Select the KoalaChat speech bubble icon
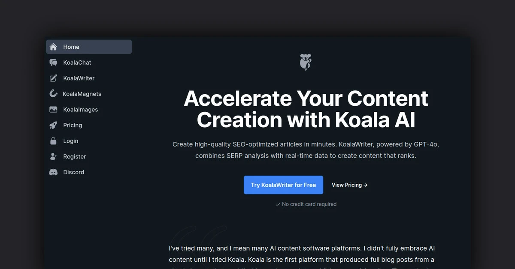This screenshot has height=269, width=515. [x=53, y=63]
